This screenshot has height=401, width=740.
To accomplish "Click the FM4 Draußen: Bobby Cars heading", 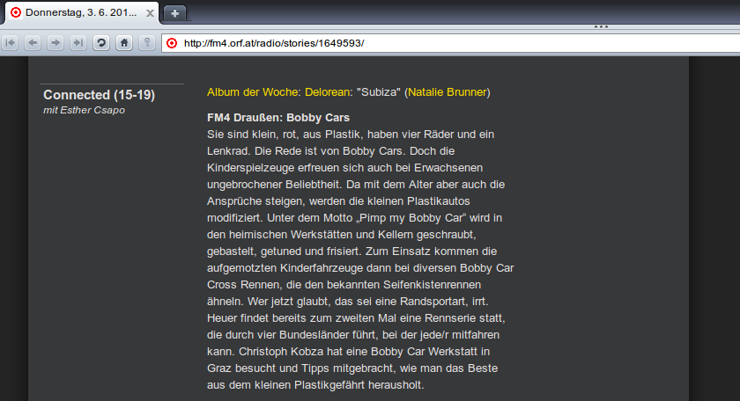I will click(x=278, y=118).
